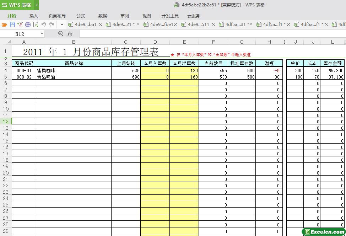346x236 pixels.
Task: Click the Export to PDF icon
Action: [x=20, y=25]
